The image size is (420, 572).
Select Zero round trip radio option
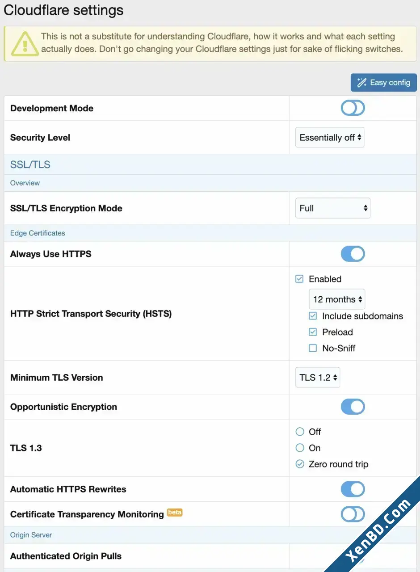point(300,464)
